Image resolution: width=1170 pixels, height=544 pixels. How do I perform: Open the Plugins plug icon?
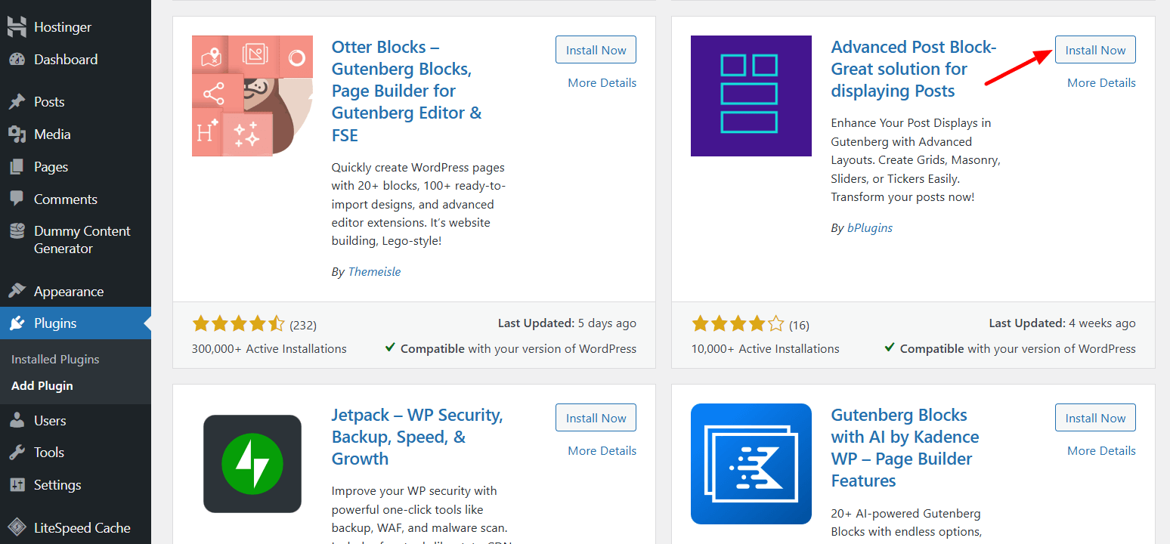17,323
